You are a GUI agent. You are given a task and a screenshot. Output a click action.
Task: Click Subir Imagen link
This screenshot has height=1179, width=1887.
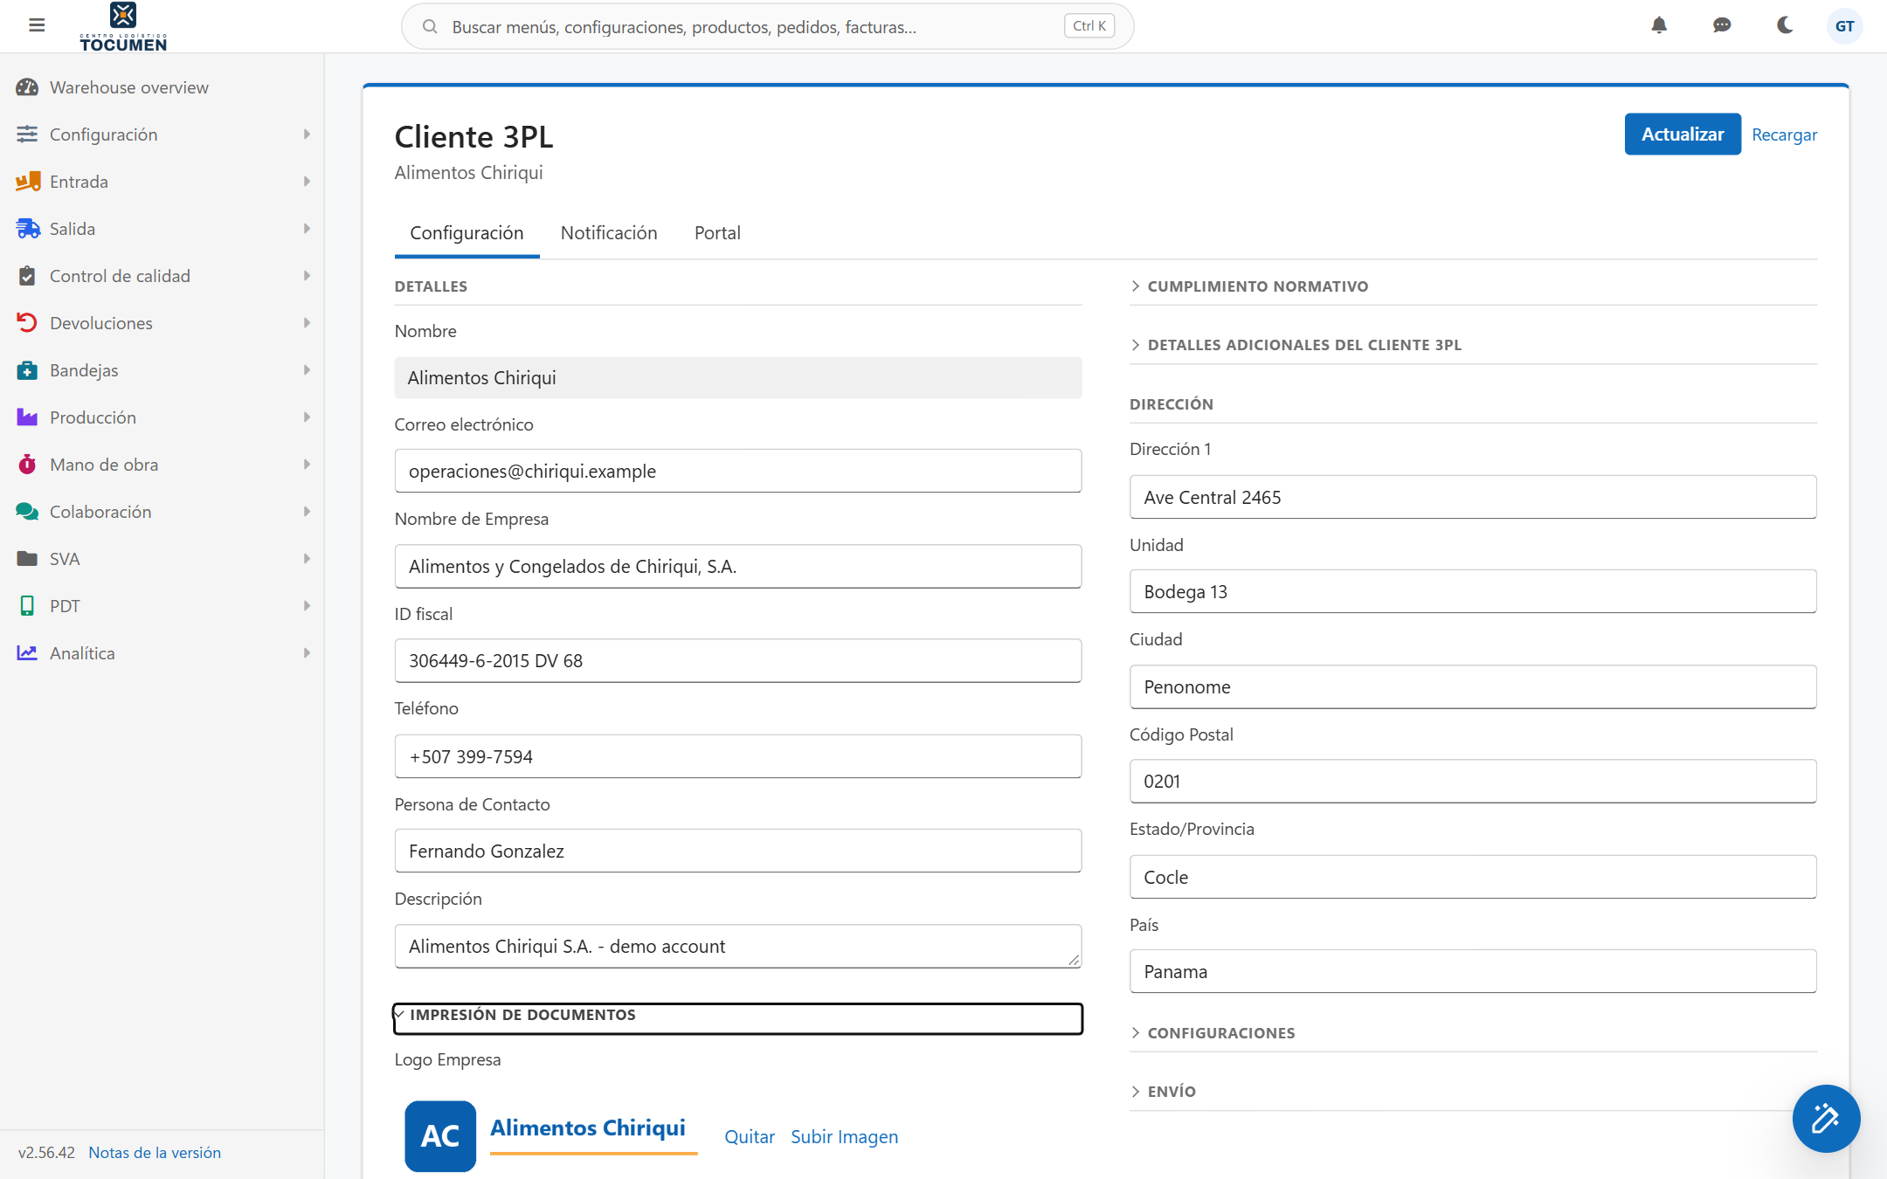click(x=844, y=1137)
